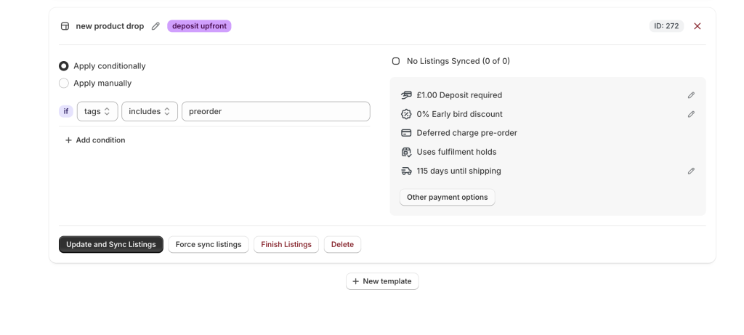Click the early bird discount badge icon
This screenshot has width=744, height=335.
406,114
